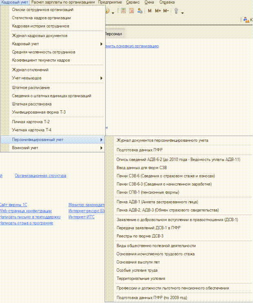Click the M memory button
Image resolution: width=253 pixels, height=303 pixels.
click(150, 11)
